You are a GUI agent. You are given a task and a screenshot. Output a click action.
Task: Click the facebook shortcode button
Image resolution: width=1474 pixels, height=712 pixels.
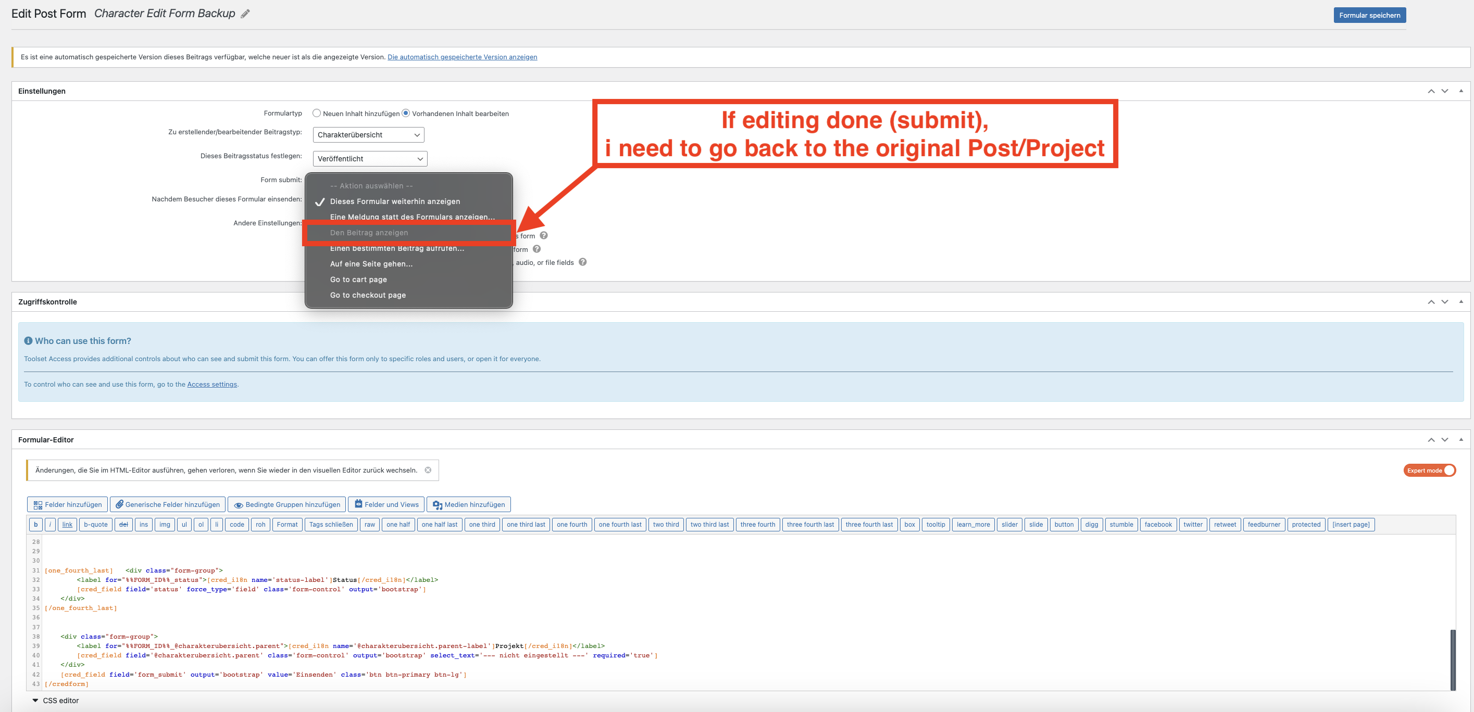pyautogui.click(x=1158, y=525)
